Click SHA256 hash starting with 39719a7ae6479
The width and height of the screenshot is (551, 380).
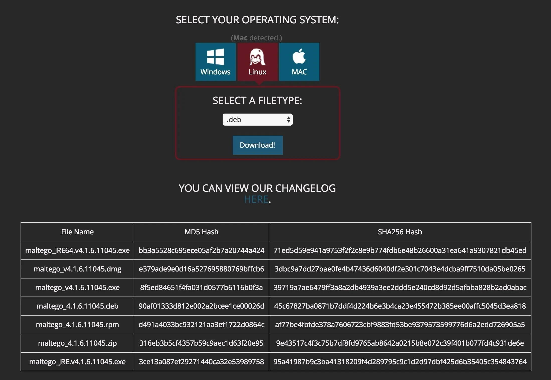point(400,288)
